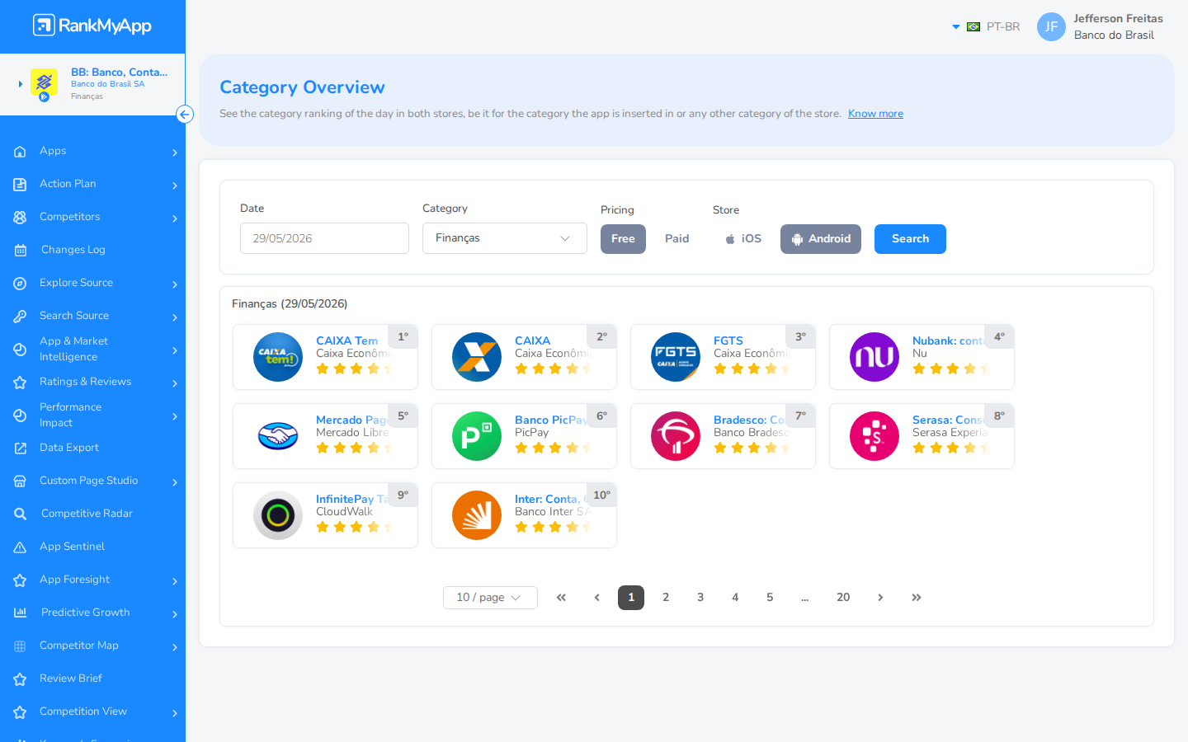This screenshot has width=1188, height=742.
Task: Go to pagination page 20
Action: (x=843, y=598)
